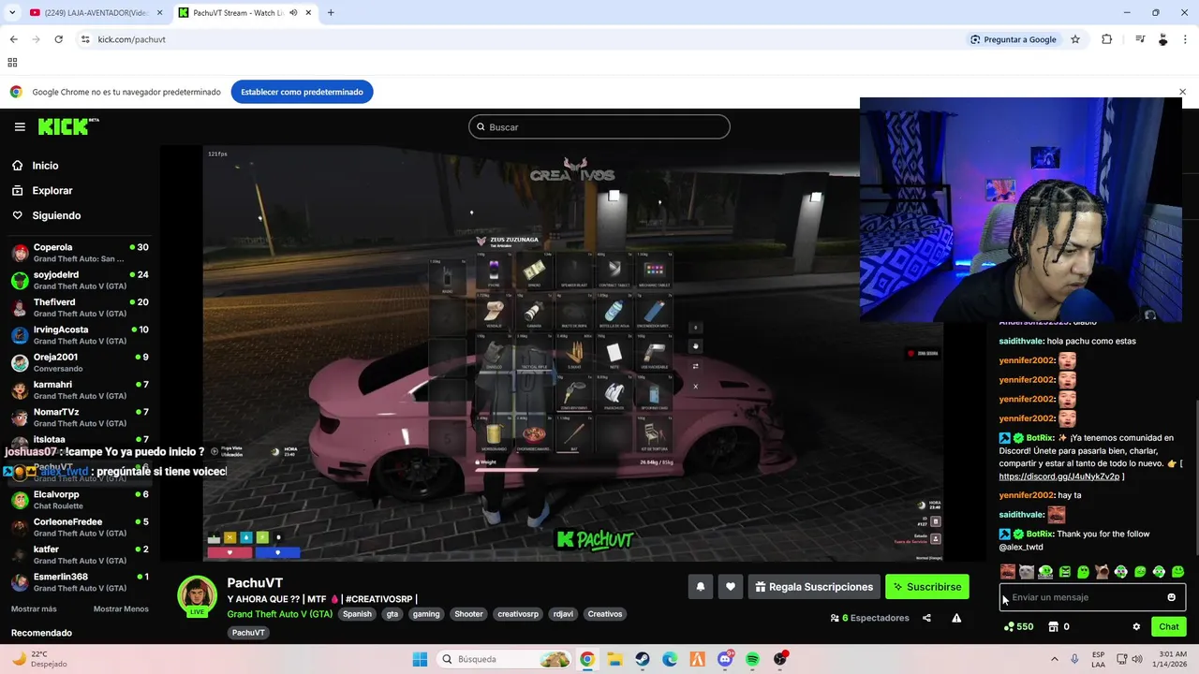
Task: Open the chat shop icon
Action: [1053, 627]
